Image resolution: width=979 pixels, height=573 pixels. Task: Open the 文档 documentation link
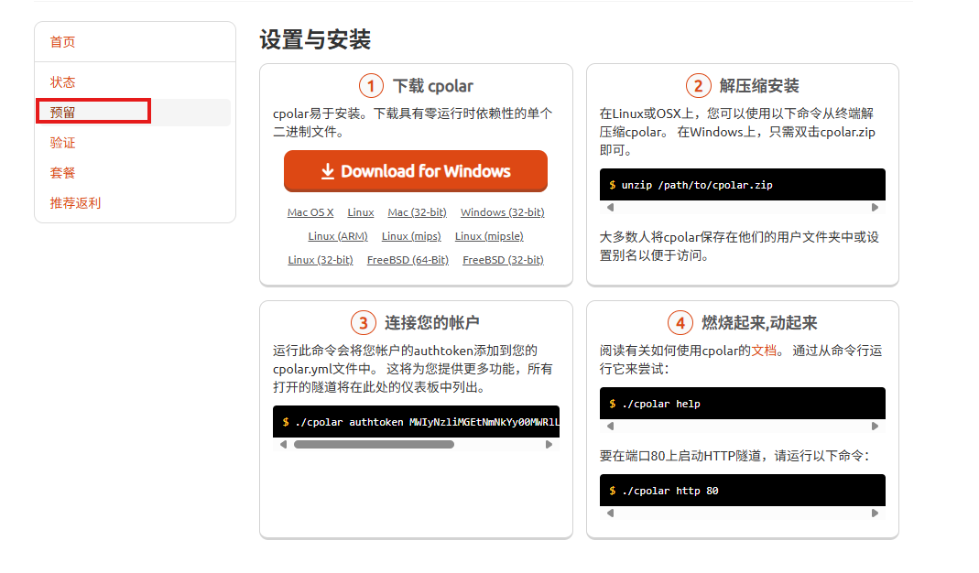pos(764,351)
